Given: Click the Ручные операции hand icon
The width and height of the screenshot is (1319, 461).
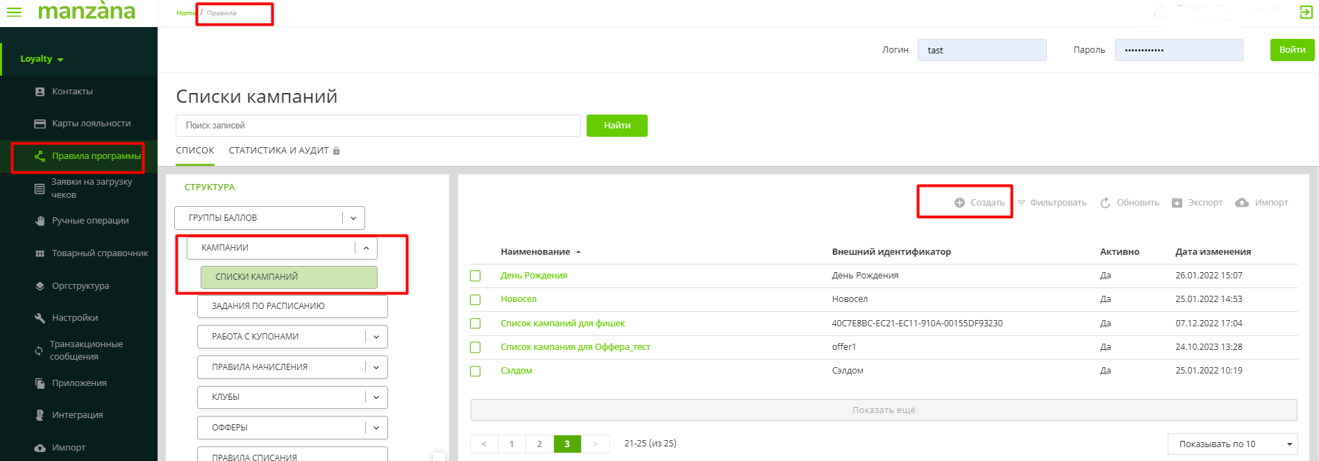Looking at the screenshot, I should [x=40, y=221].
